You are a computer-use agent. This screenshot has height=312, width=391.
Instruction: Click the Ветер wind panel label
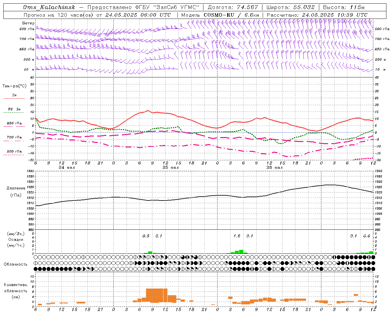(x=28, y=23)
